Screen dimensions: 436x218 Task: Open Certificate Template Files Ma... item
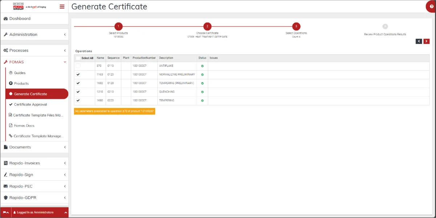point(37,115)
